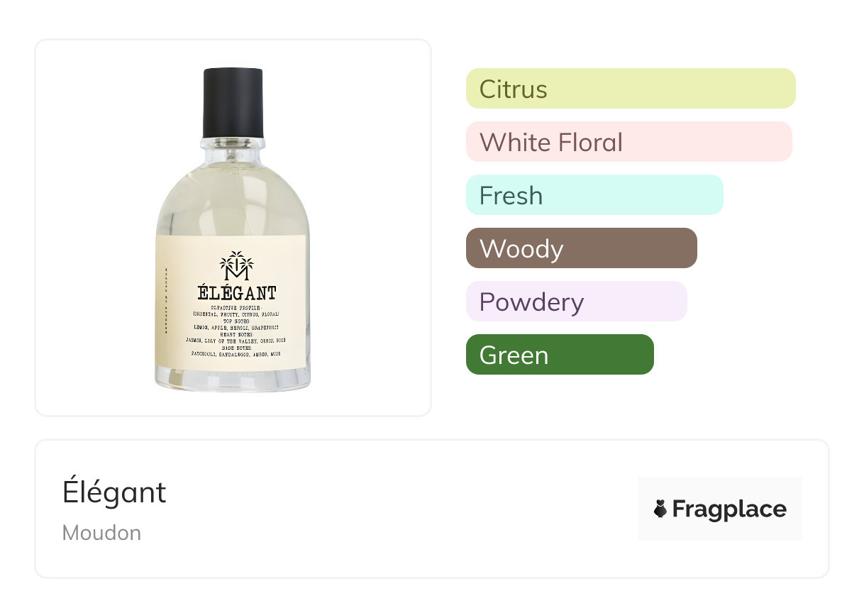The width and height of the screenshot is (864, 613).
Task: Choose the Fresh accord bar
Action: pyautogui.click(x=594, y=195)
